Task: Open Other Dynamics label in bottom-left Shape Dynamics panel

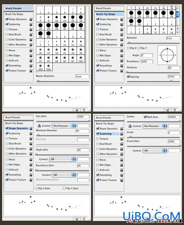Action: click(x=18, y=154)
